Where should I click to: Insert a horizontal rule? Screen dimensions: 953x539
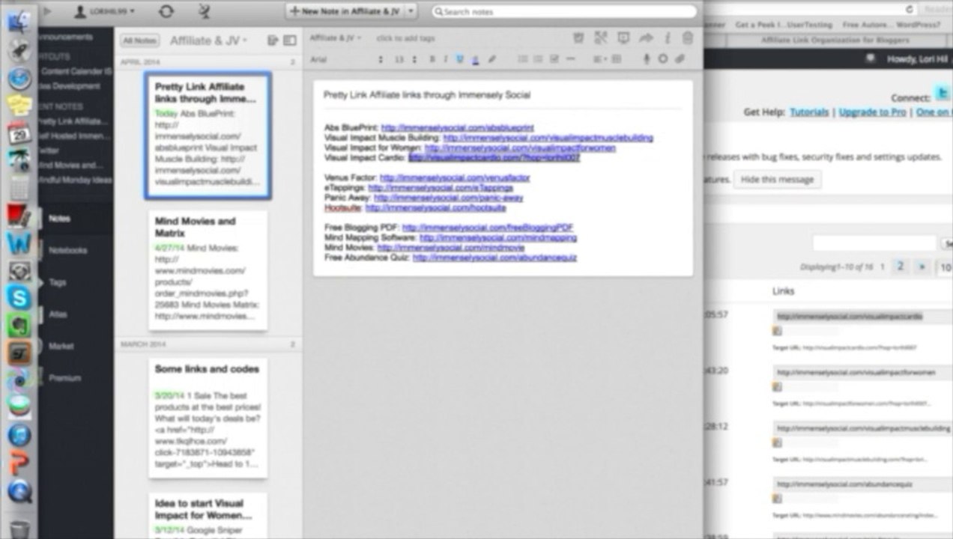click(571, 59)
